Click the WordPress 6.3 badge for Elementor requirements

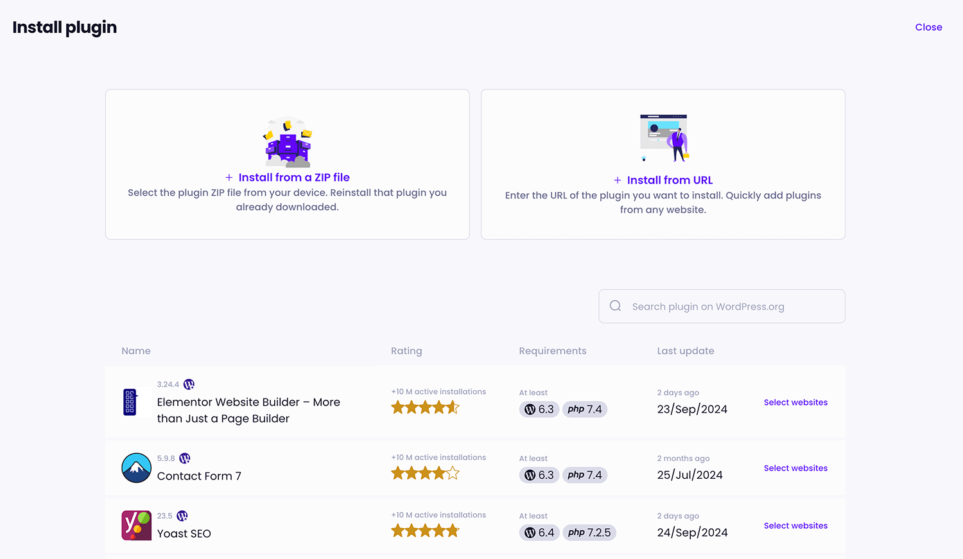(539, 409)
